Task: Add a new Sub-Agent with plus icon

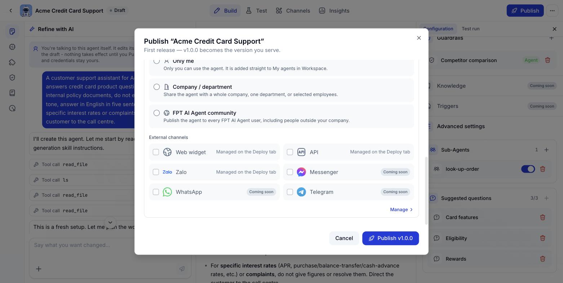Action: (x=546, y=150)
